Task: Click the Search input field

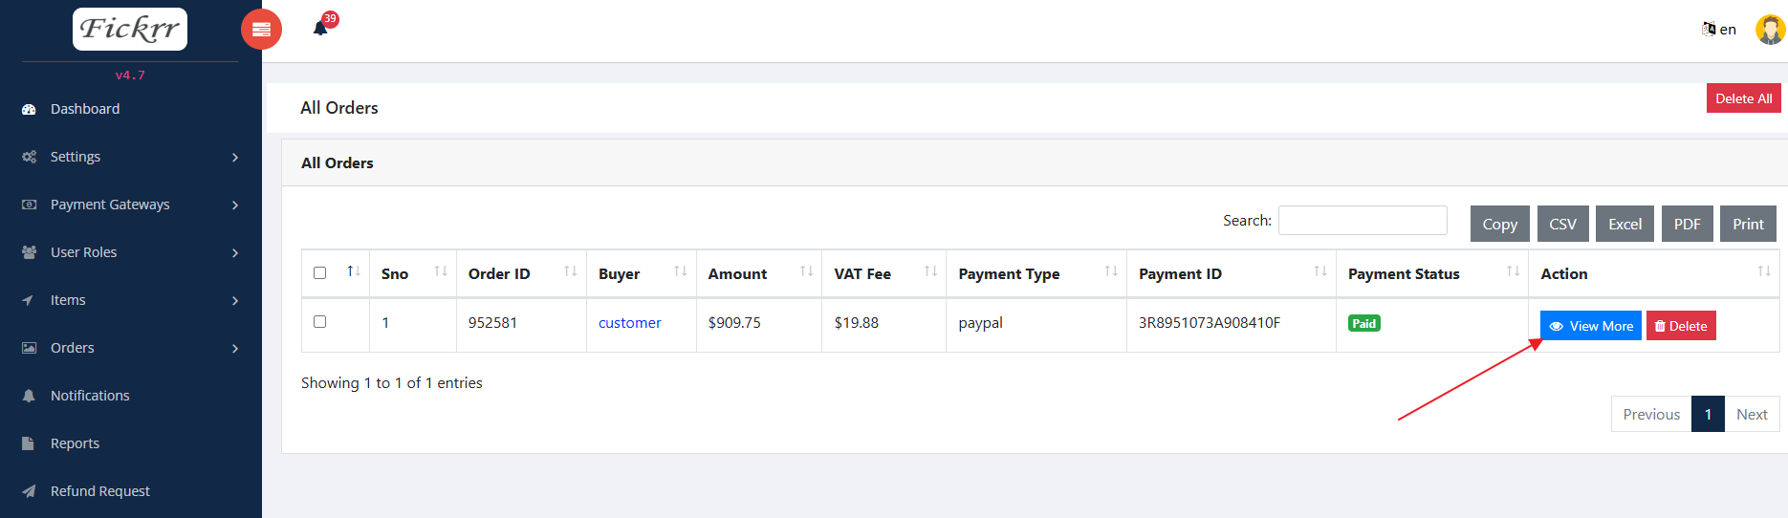Action: point(1362,221)
